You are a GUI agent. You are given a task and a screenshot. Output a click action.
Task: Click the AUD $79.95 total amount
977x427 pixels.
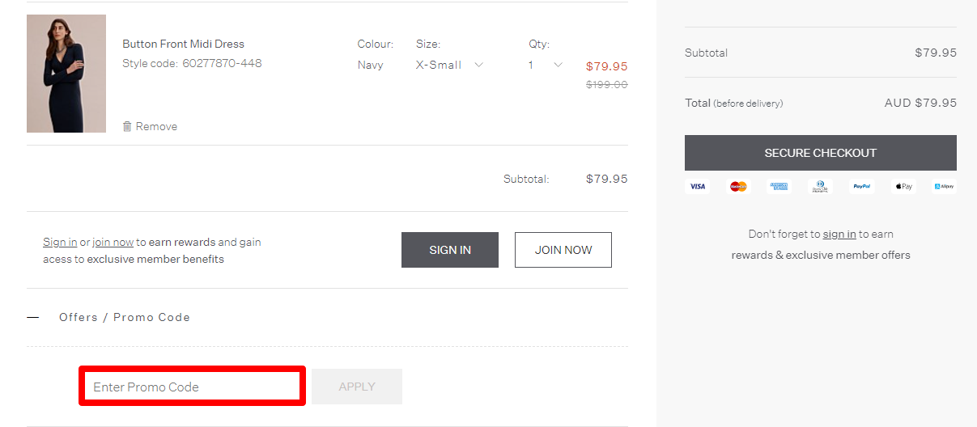920,103
